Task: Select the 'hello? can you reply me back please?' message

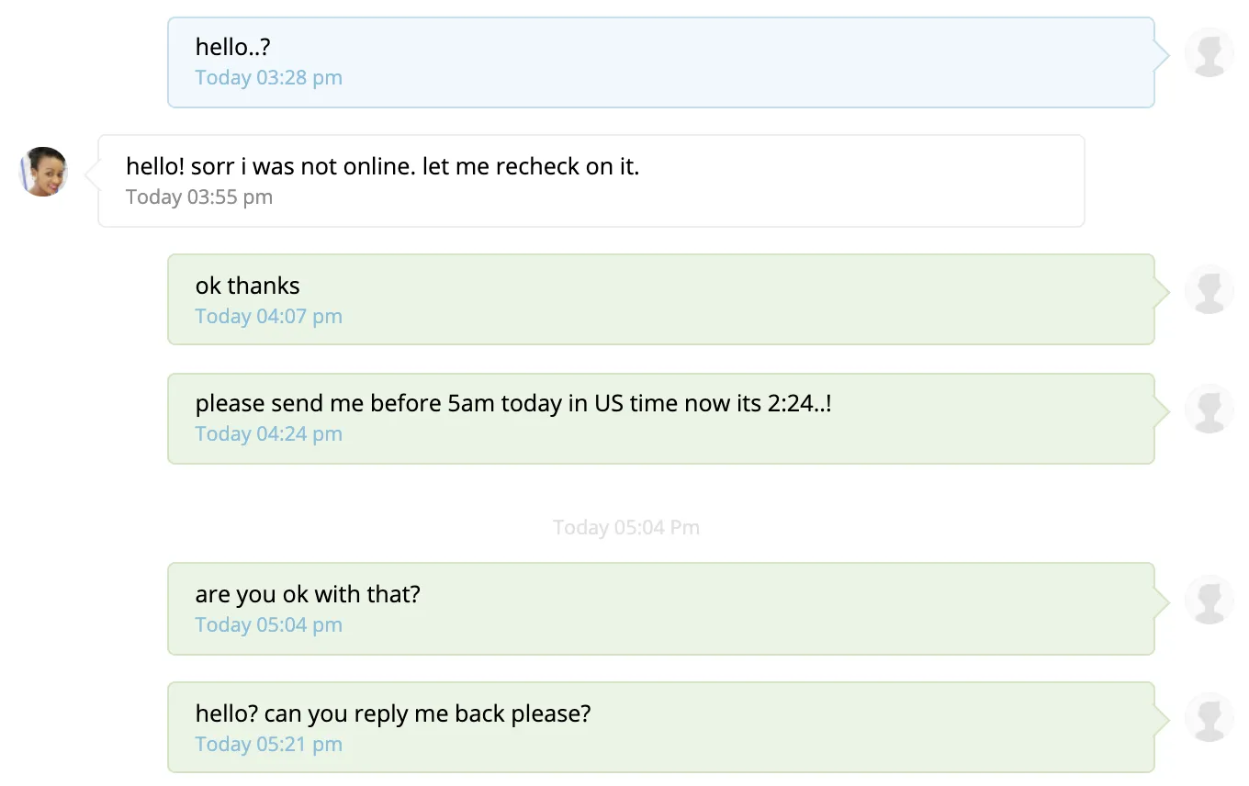Action: pyautogui.click(x=393, y=713)
